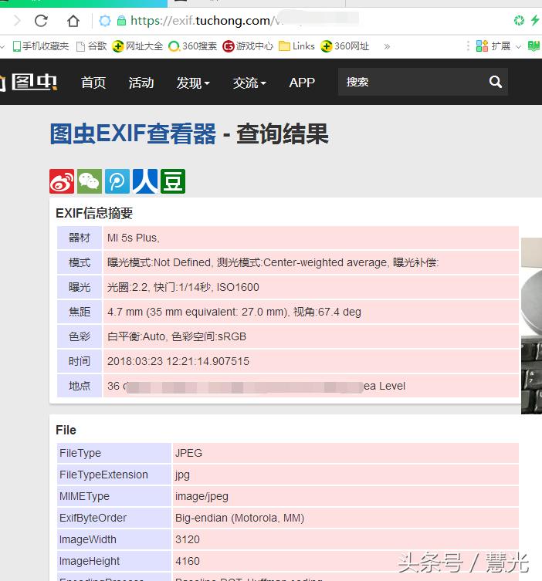Screen dimensions: 542x581
Task: Open 活动 in site navigation
Action: [x=141, y=83]
